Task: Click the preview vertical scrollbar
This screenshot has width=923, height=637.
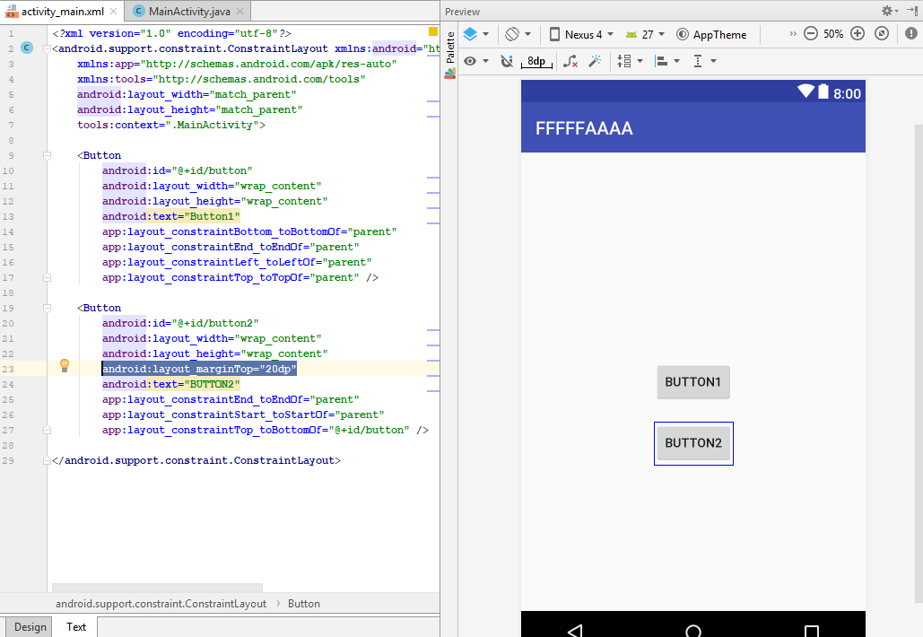Action: pyautogui.click(x=919, y=364)
